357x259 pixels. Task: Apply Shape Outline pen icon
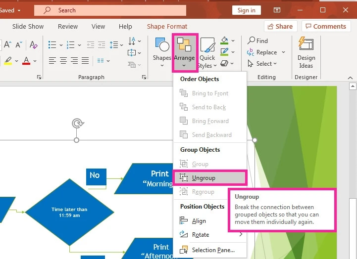pyautogui.click(x=224, y=52)
